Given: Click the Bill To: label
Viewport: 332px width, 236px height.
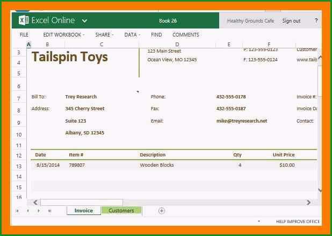Looking at the screenshot, I should pos(39,97).
